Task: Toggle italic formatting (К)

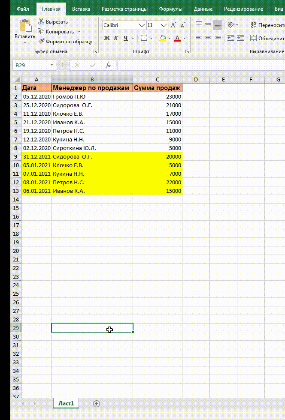Action: point(116,38)
